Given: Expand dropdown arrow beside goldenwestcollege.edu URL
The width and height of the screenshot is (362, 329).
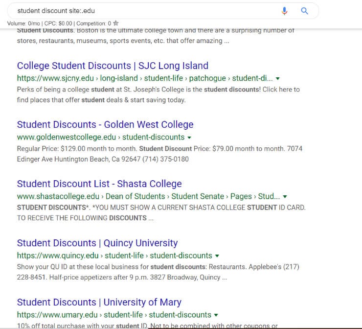Looking at the screenshot, I should point(189,138).
